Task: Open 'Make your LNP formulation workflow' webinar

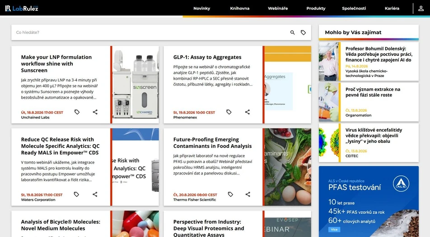Action: coord(56,64)
